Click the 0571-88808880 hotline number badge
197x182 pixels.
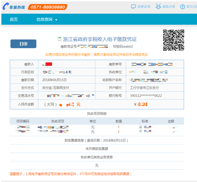click(x=48, y=7)
